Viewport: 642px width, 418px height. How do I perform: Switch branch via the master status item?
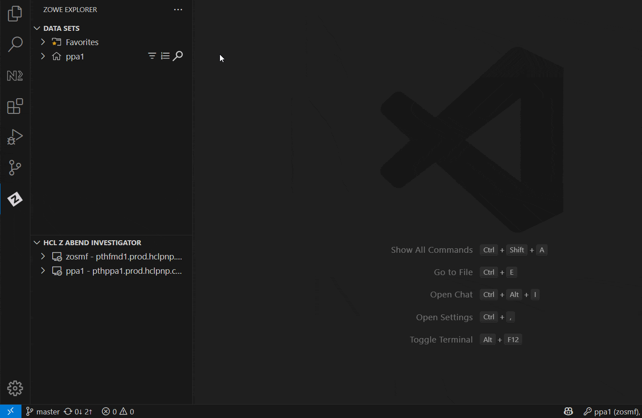coord(43,411)
